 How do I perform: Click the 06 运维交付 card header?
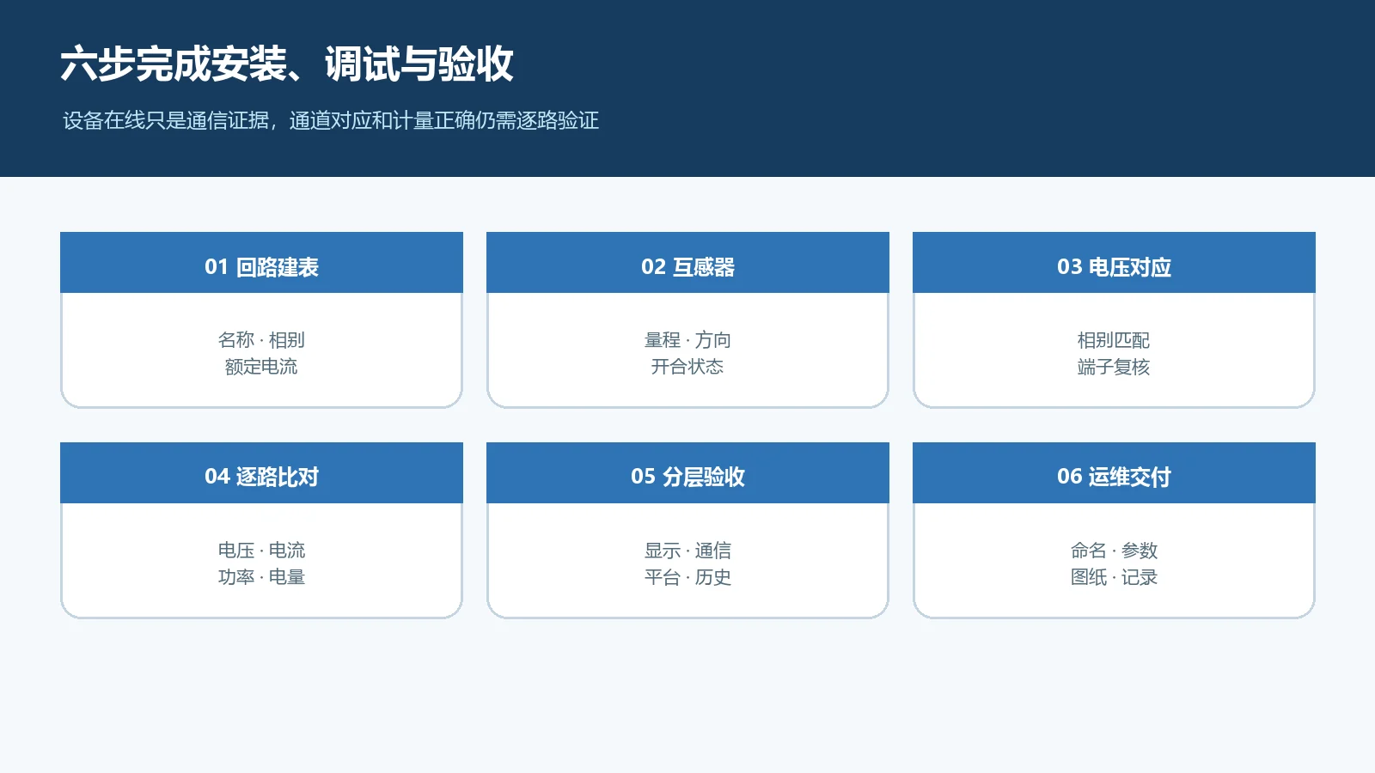coord(1114,473)
